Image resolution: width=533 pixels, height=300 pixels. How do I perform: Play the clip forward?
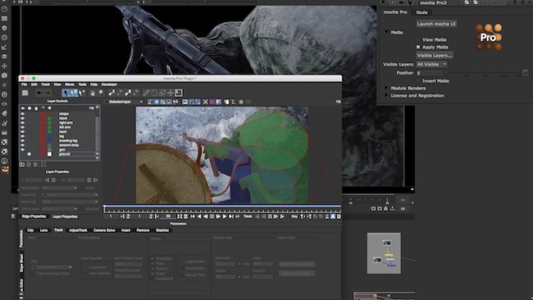coord(225,216)
